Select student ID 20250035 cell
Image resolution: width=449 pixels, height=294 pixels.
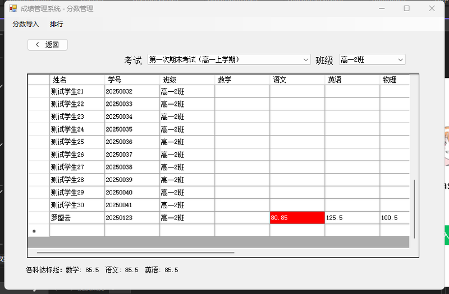(132, 129)
